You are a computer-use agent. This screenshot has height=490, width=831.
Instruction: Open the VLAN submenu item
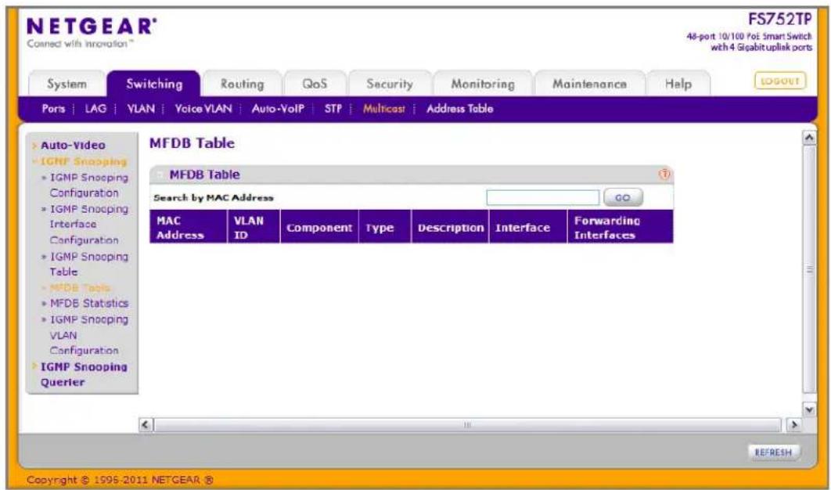(x=141, y=109)
